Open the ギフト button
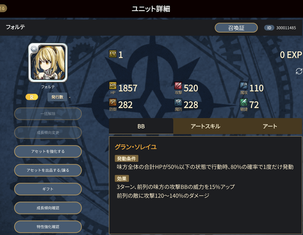 (48, 189)
